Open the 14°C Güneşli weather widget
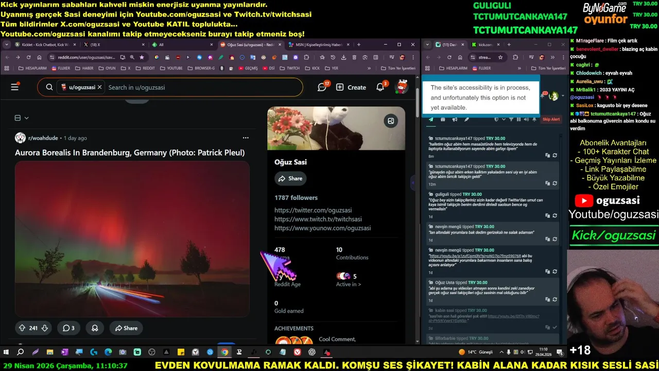 point(476,352)
